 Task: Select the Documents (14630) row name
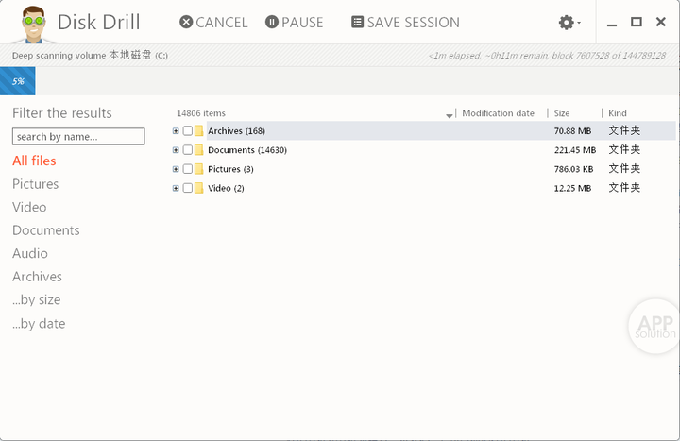(x=247, y=150)
